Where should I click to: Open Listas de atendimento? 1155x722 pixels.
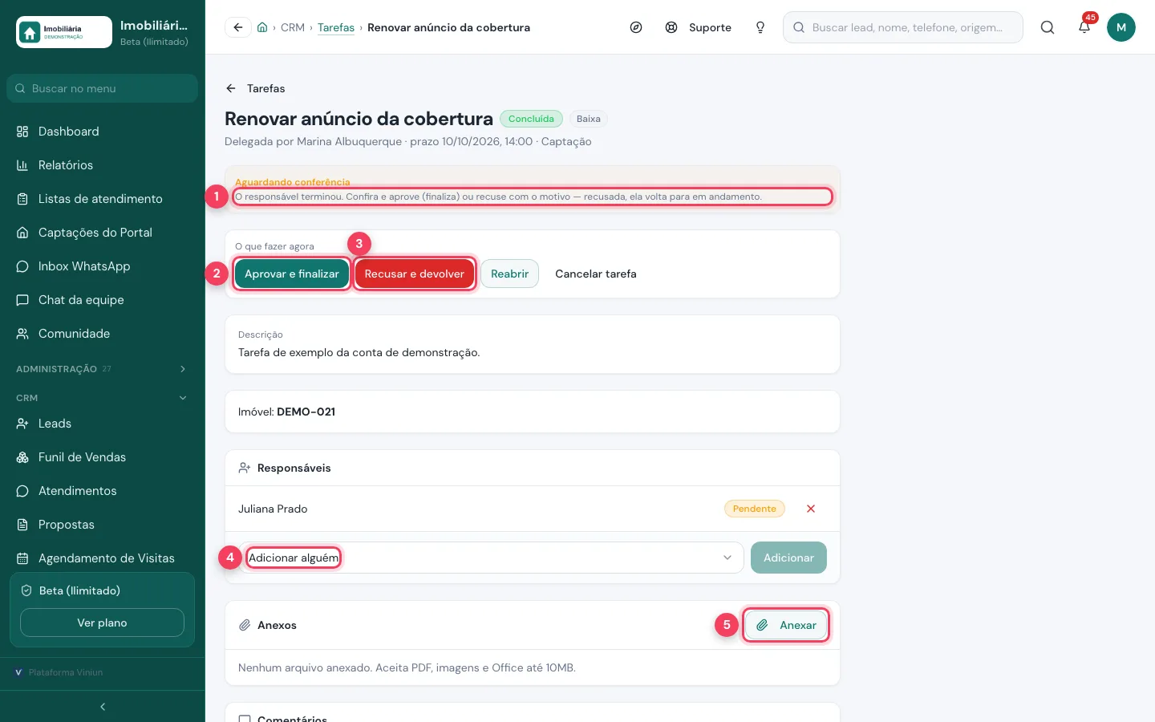tap(103, 199)
